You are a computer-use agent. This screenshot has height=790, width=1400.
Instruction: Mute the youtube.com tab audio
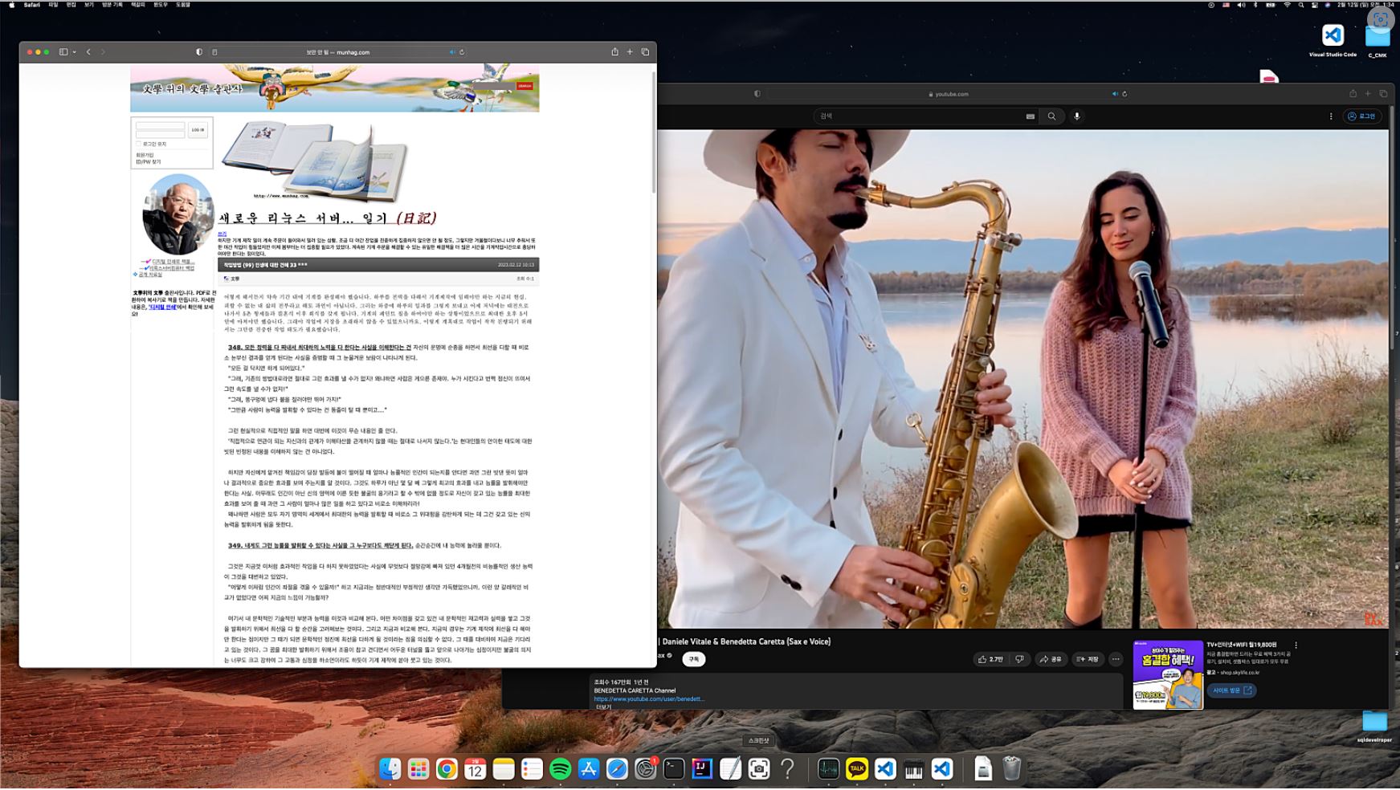pyautogui.click(x=1115, y=94)
